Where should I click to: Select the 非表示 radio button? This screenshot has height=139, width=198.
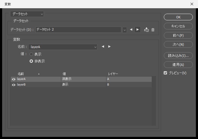[31, 61]
